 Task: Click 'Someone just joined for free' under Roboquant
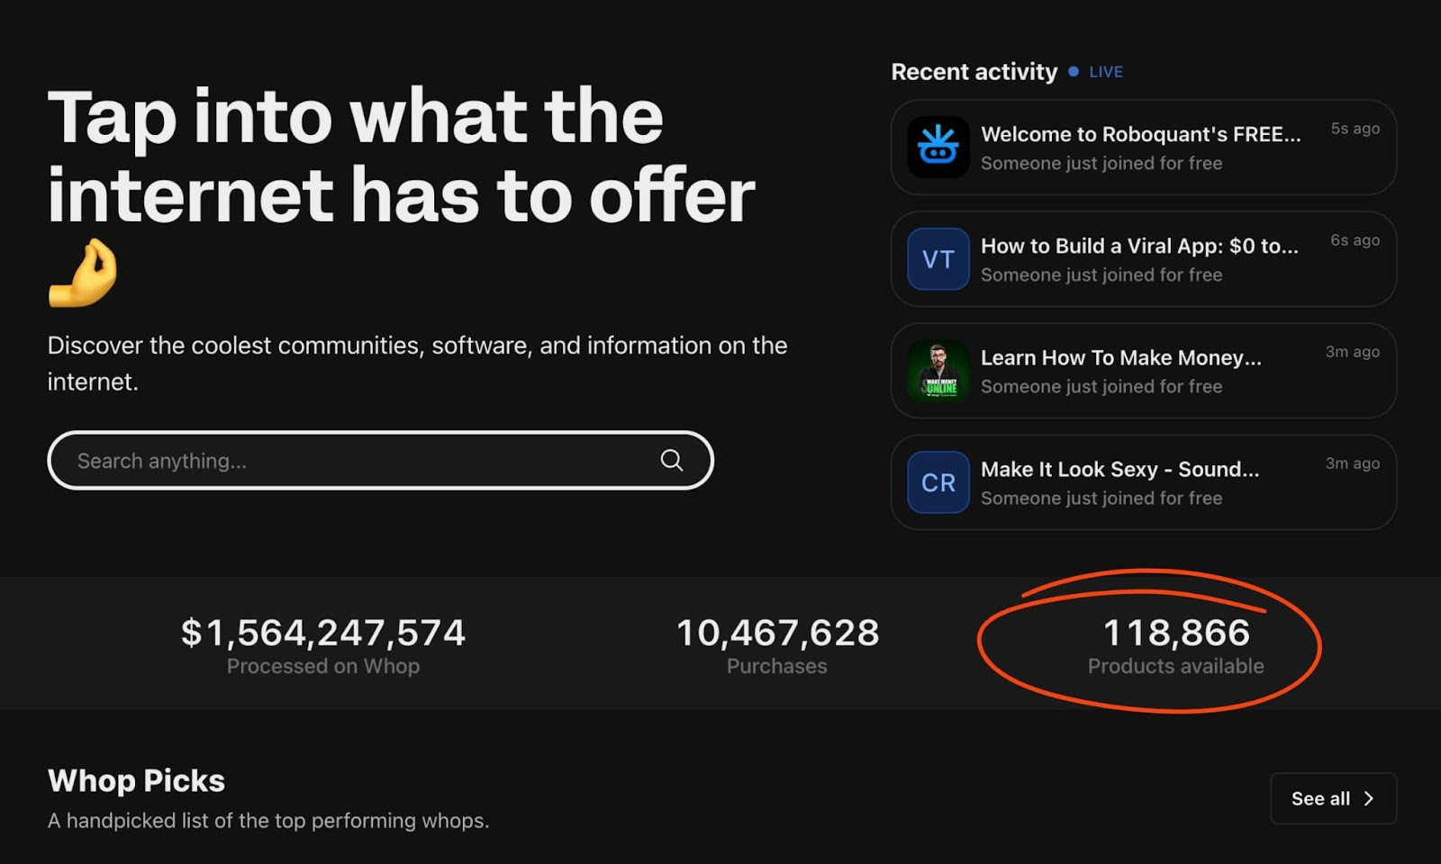click(1101, 163)
